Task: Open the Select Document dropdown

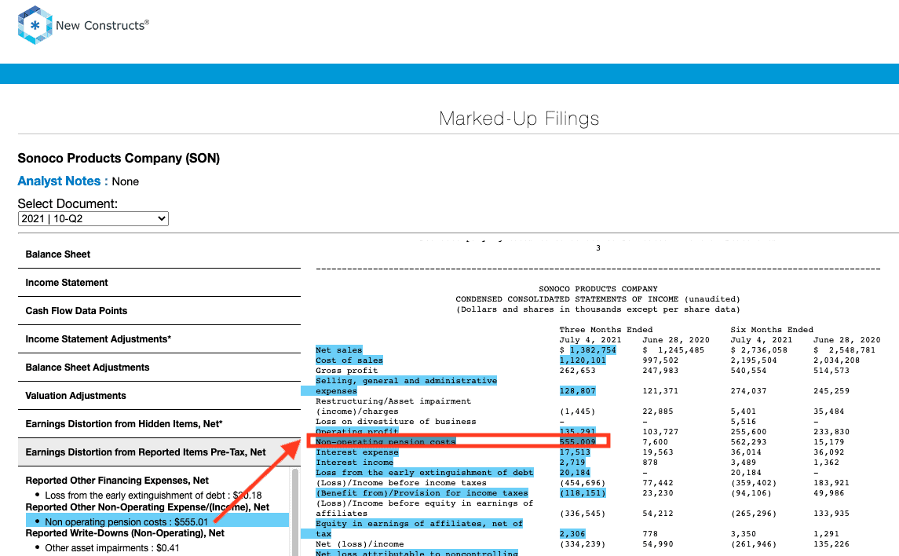Action: click(93, 218)
